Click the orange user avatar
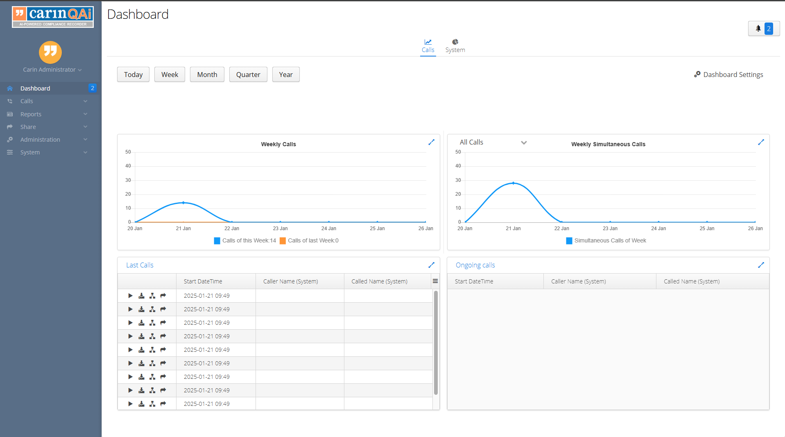Viewport: 785px width, 437px height. 50,52
